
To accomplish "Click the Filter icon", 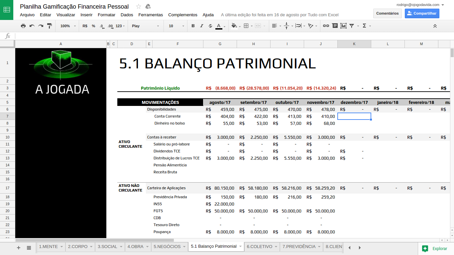I will click(352, 26).
